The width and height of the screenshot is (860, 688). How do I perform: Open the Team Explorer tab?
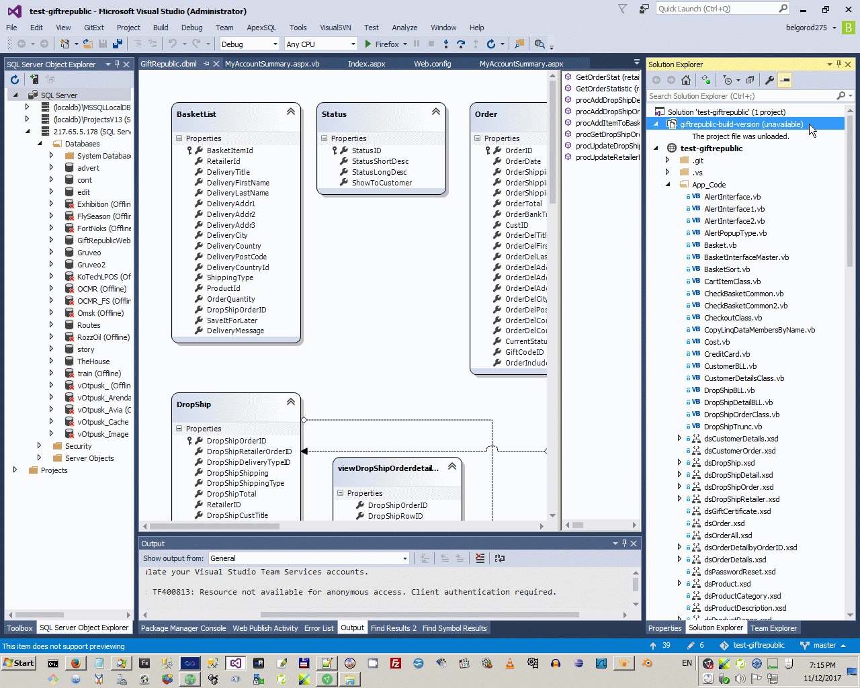773,628
